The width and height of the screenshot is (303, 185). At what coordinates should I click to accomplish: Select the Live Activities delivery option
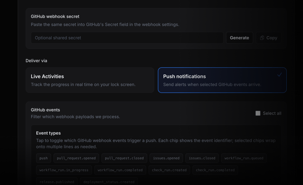pyautogui.click(x=90, y=80)
